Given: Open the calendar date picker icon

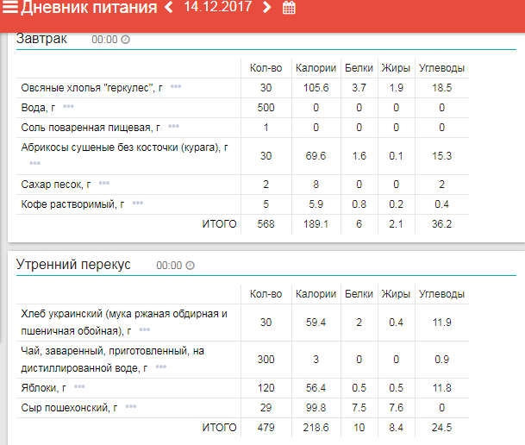Looking at the screenshot, I should tap(289, 9).
